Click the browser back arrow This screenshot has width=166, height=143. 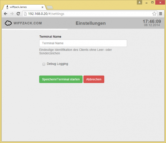click(6, 14)
